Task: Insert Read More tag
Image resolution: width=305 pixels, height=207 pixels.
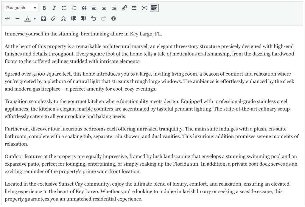Action: (134, 8)
